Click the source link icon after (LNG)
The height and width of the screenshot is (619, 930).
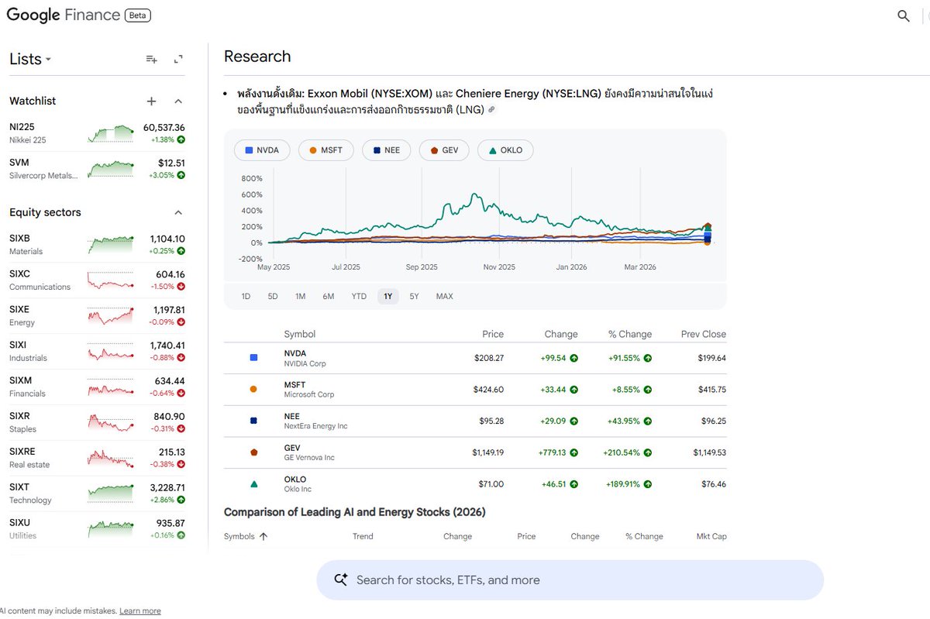coord(491,110)
